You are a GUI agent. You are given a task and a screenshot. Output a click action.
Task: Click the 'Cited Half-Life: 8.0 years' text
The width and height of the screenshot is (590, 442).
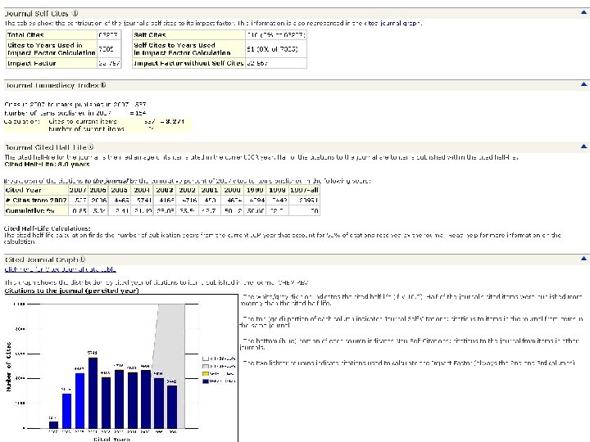click(47, 165)
